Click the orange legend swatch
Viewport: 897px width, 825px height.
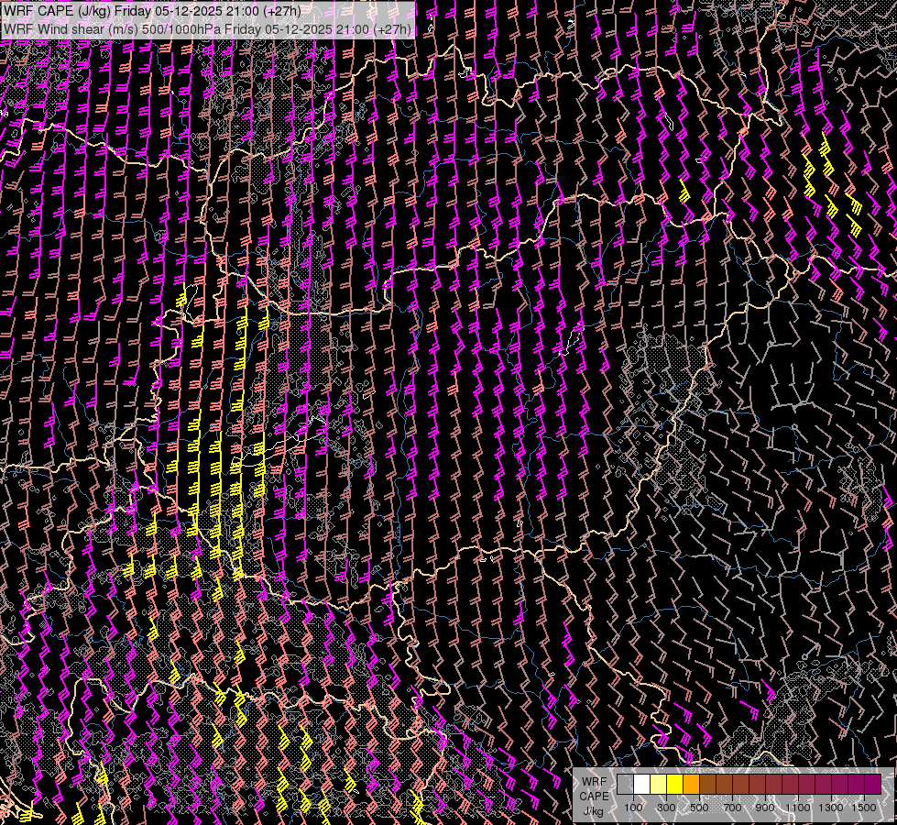(691, 785)
